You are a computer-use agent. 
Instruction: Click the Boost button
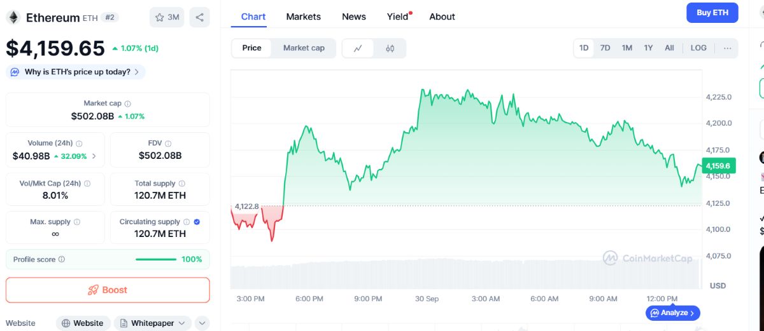(108, 290)
